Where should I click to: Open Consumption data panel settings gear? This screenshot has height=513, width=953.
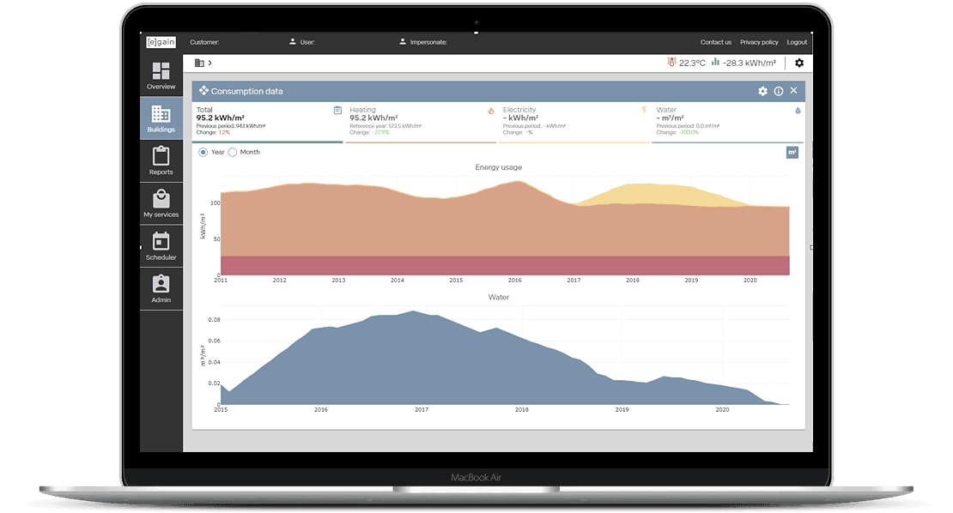coord(762,90)
